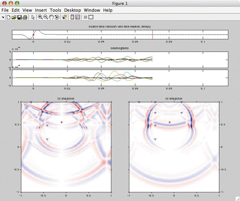Print the figure with the printer icon
The width and height of the screenshot is (240, 201).
click(25, 17)
